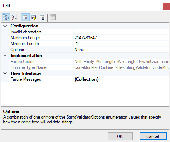Collapse the Implementation category
This screenshot has width=170, height=142.
point(5,56)
